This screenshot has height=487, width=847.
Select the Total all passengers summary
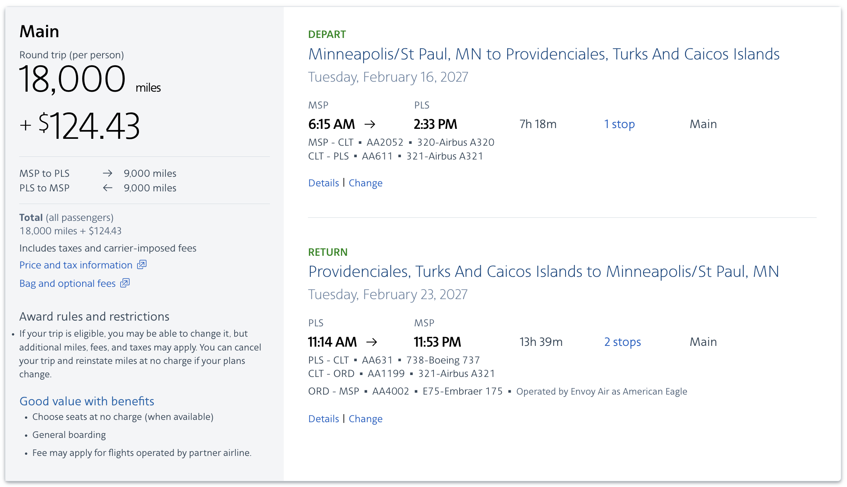66,217
